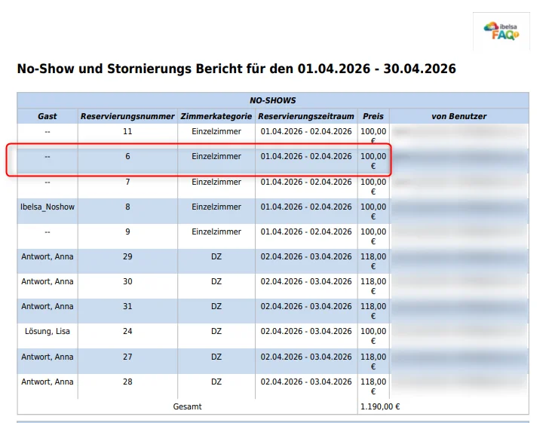Click the date range in reservation 27 row
The width and height of the screenshot is (549, 423).
306,357
